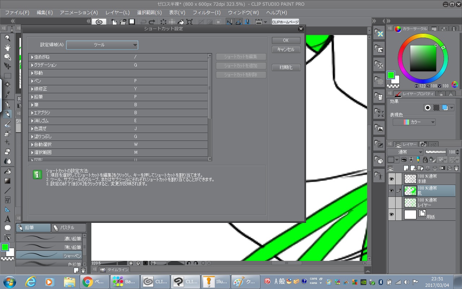Click the Straight Line figure tool
The height and width of the screenshot is (289, 462).
pyautogui.click(x=8, y=190)
